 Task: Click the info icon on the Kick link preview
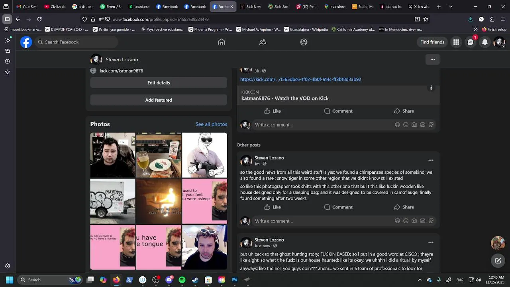tap(431, 88)
